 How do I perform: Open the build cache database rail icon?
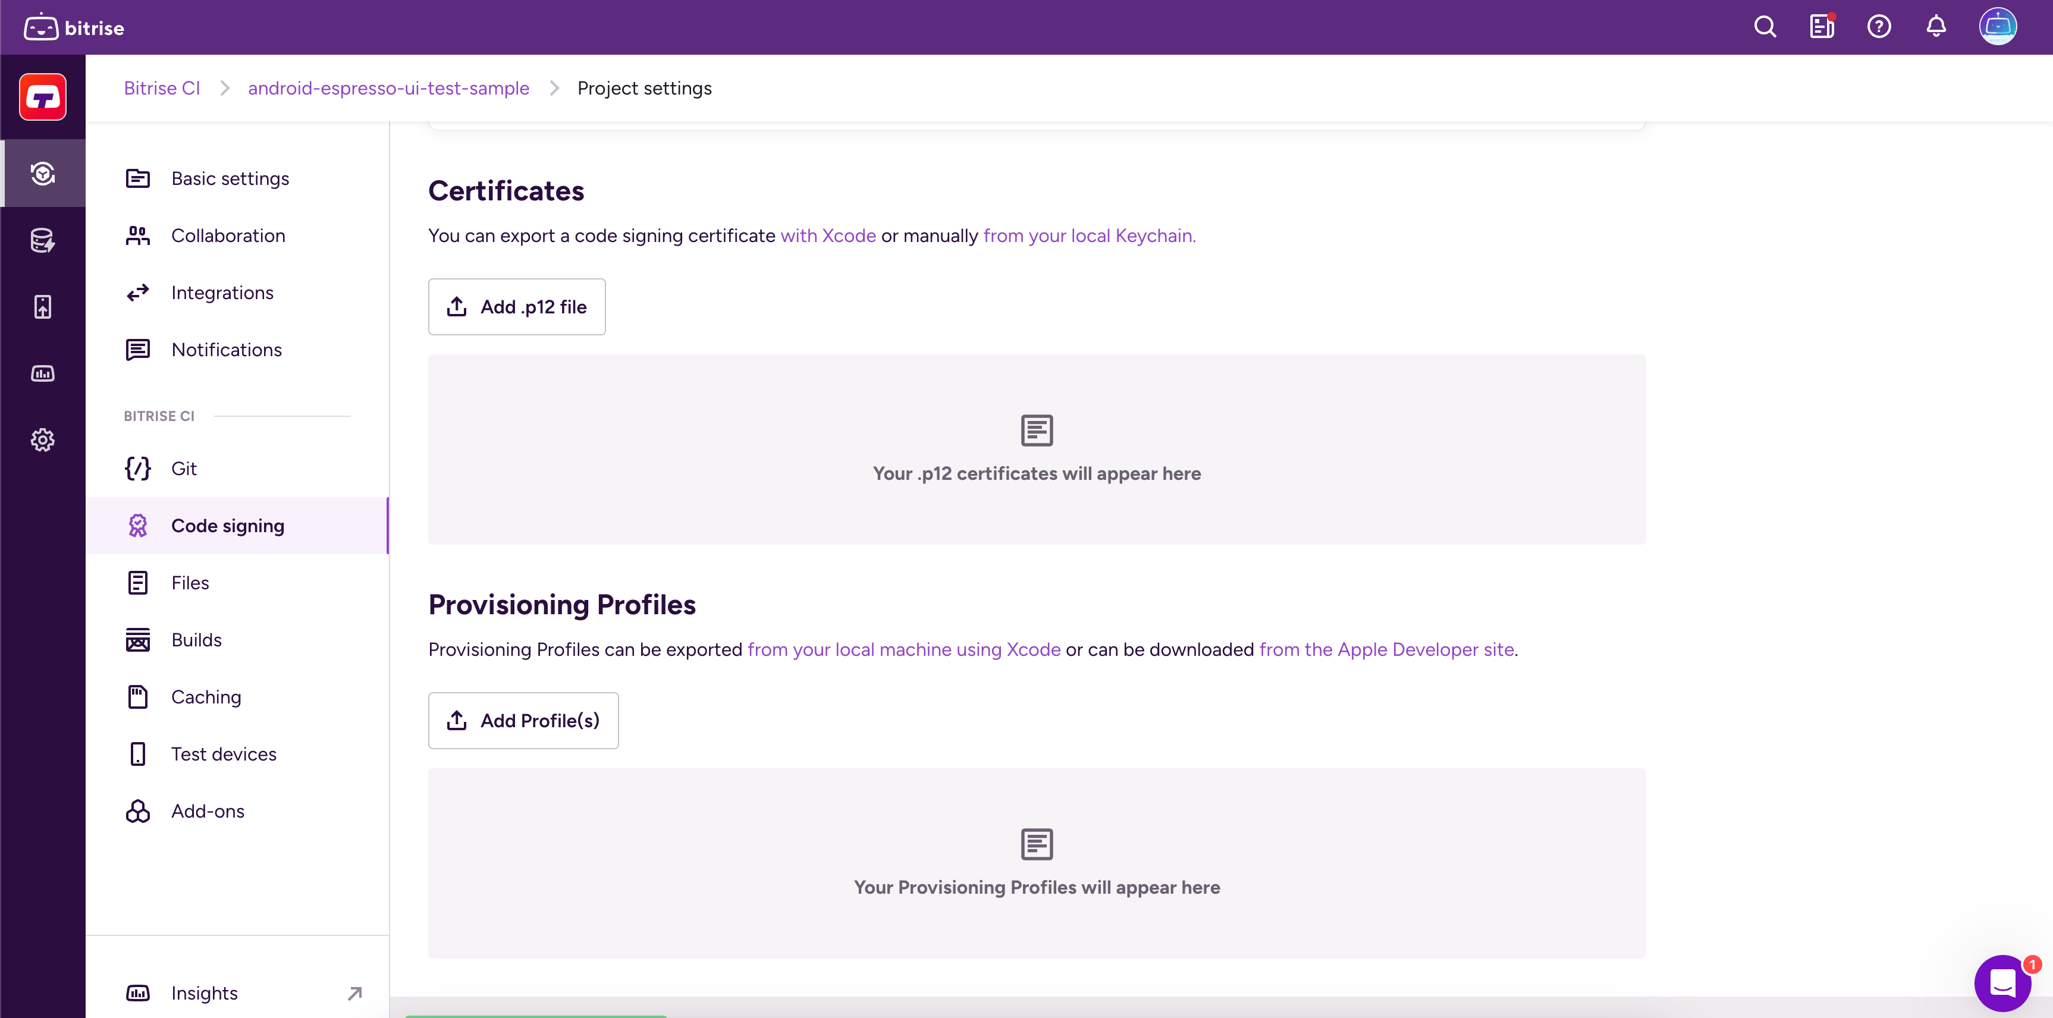(43, 241)
